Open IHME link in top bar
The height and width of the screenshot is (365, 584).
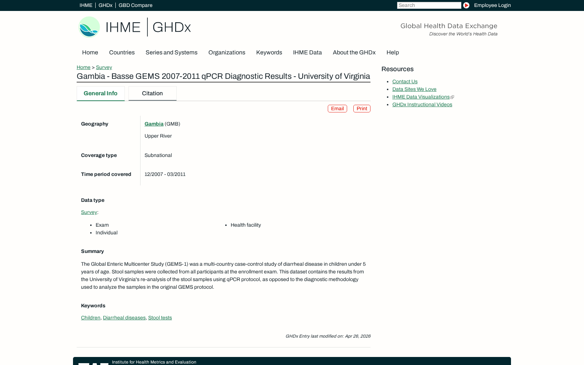point(86,5)
